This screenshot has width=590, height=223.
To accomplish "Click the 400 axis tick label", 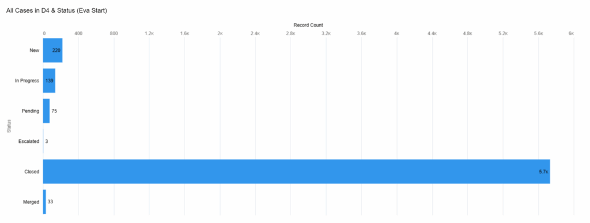I will (x=78, y=33).
